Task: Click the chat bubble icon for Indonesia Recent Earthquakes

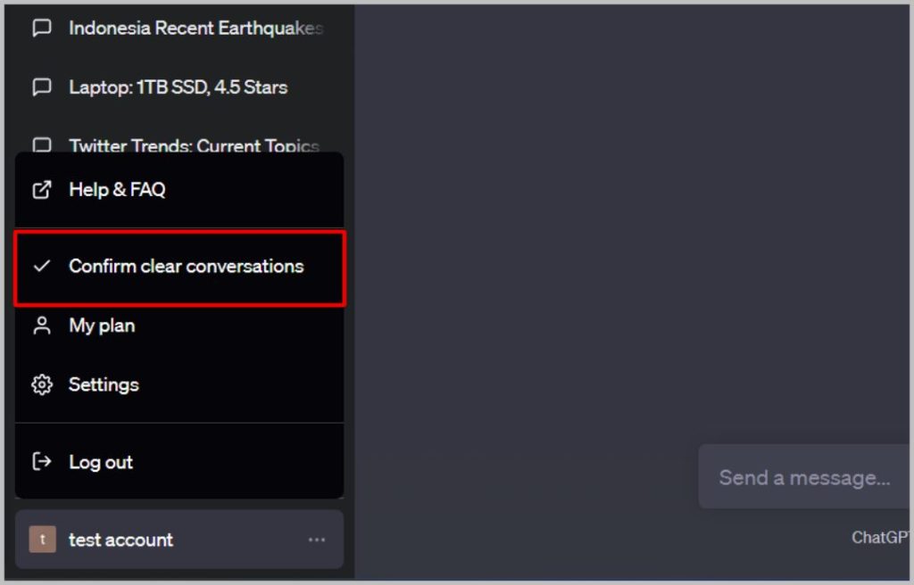Action: tap(42, 28)
